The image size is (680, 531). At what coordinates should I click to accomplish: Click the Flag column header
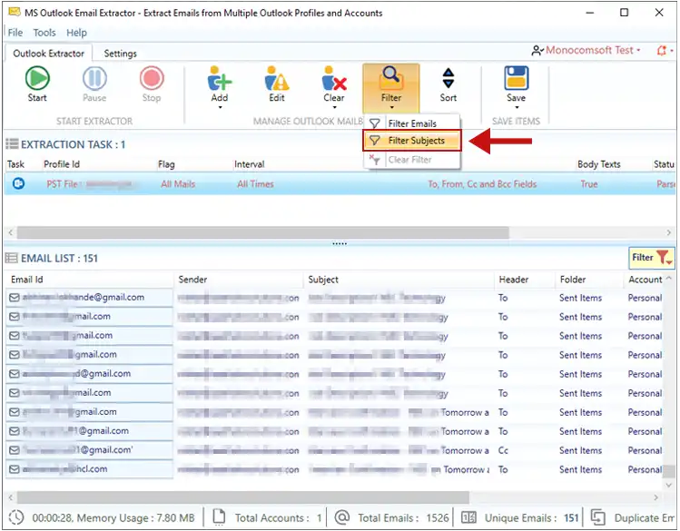(166, 164)
